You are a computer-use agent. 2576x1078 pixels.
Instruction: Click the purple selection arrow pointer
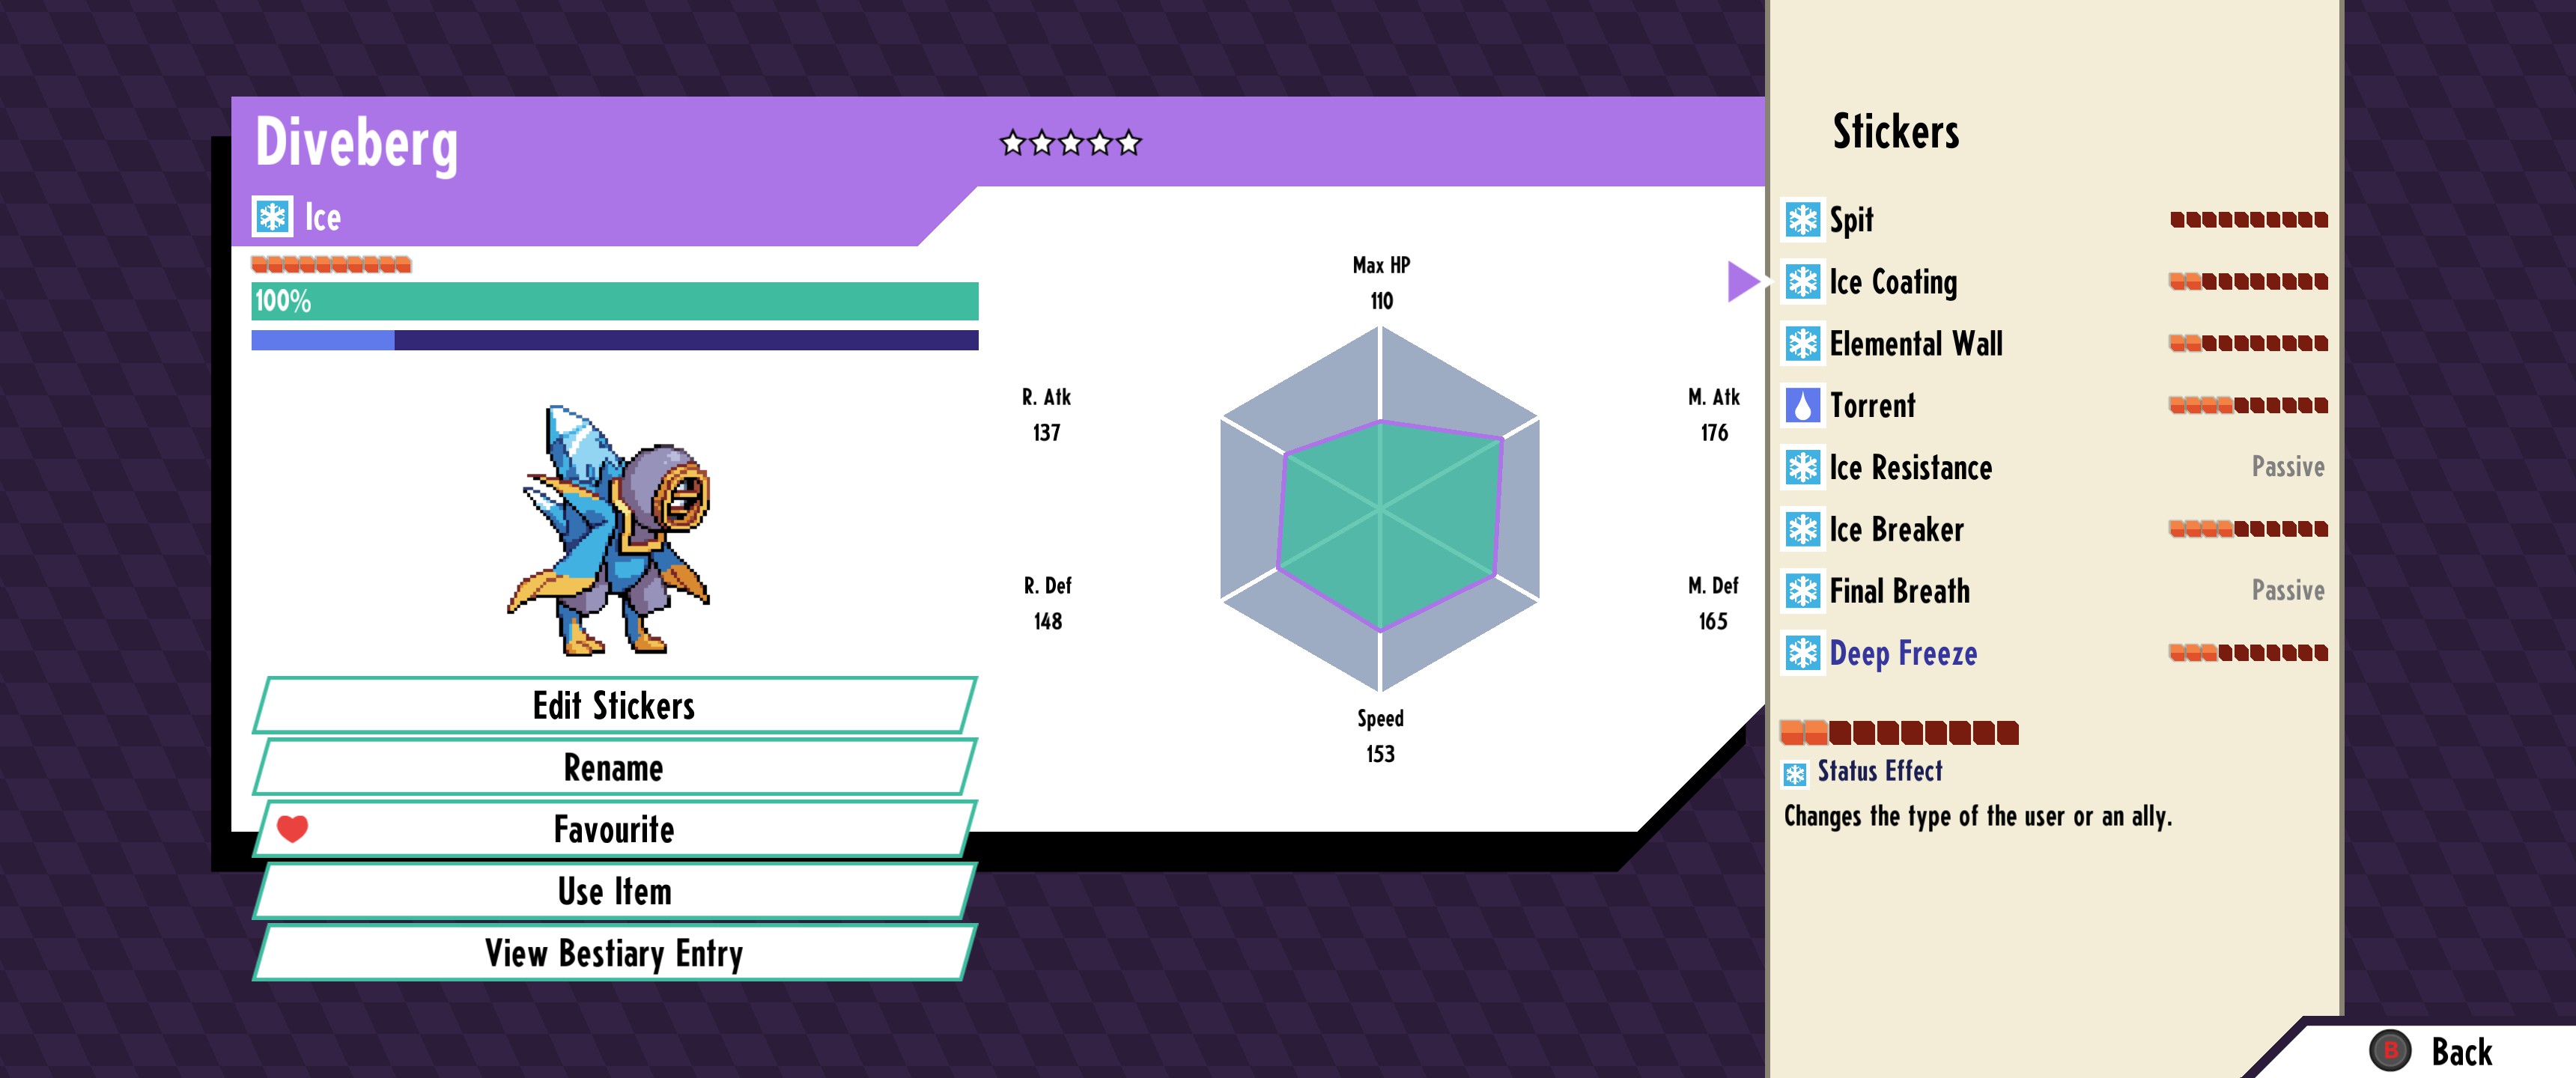tap(1742, 282)
